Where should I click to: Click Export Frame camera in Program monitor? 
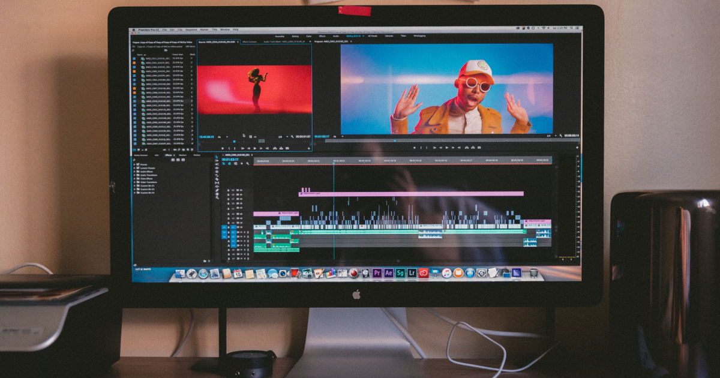point(479,148)
